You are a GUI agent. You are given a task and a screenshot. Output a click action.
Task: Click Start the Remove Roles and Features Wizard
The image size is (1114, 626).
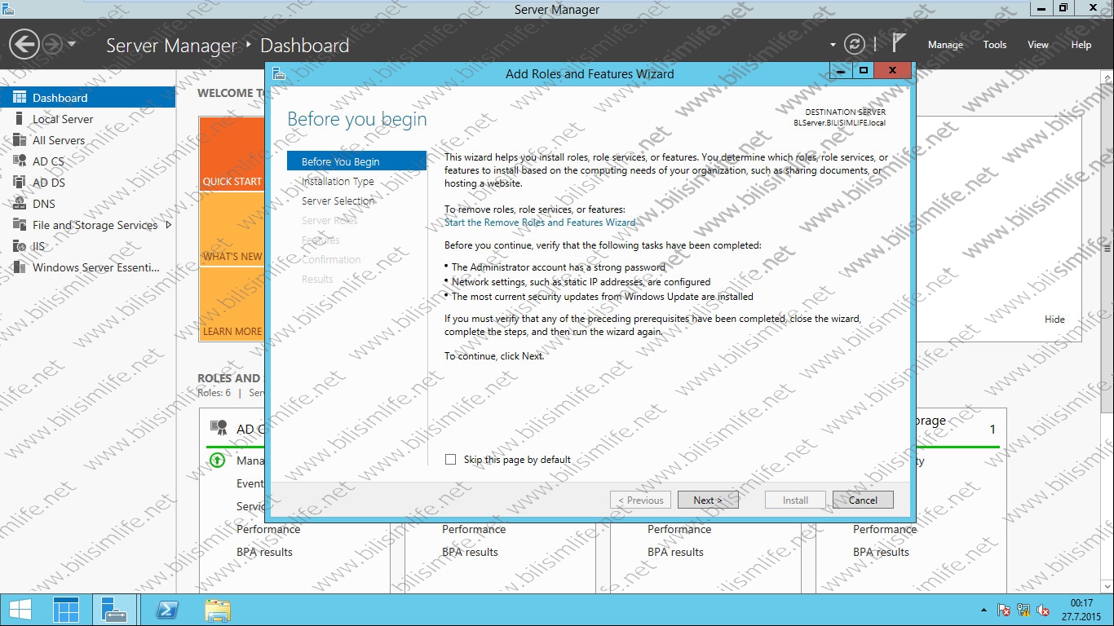coord(540,222)
